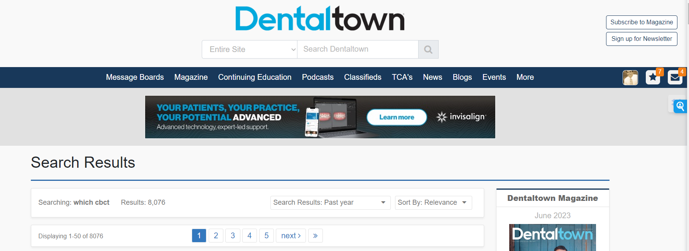Open Classifieds section

[363, 77]
